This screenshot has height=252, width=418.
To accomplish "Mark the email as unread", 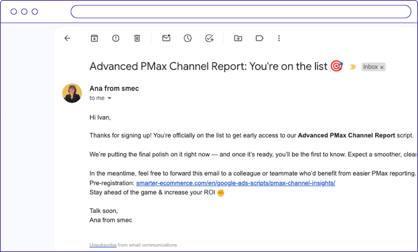I will point(166,38).
